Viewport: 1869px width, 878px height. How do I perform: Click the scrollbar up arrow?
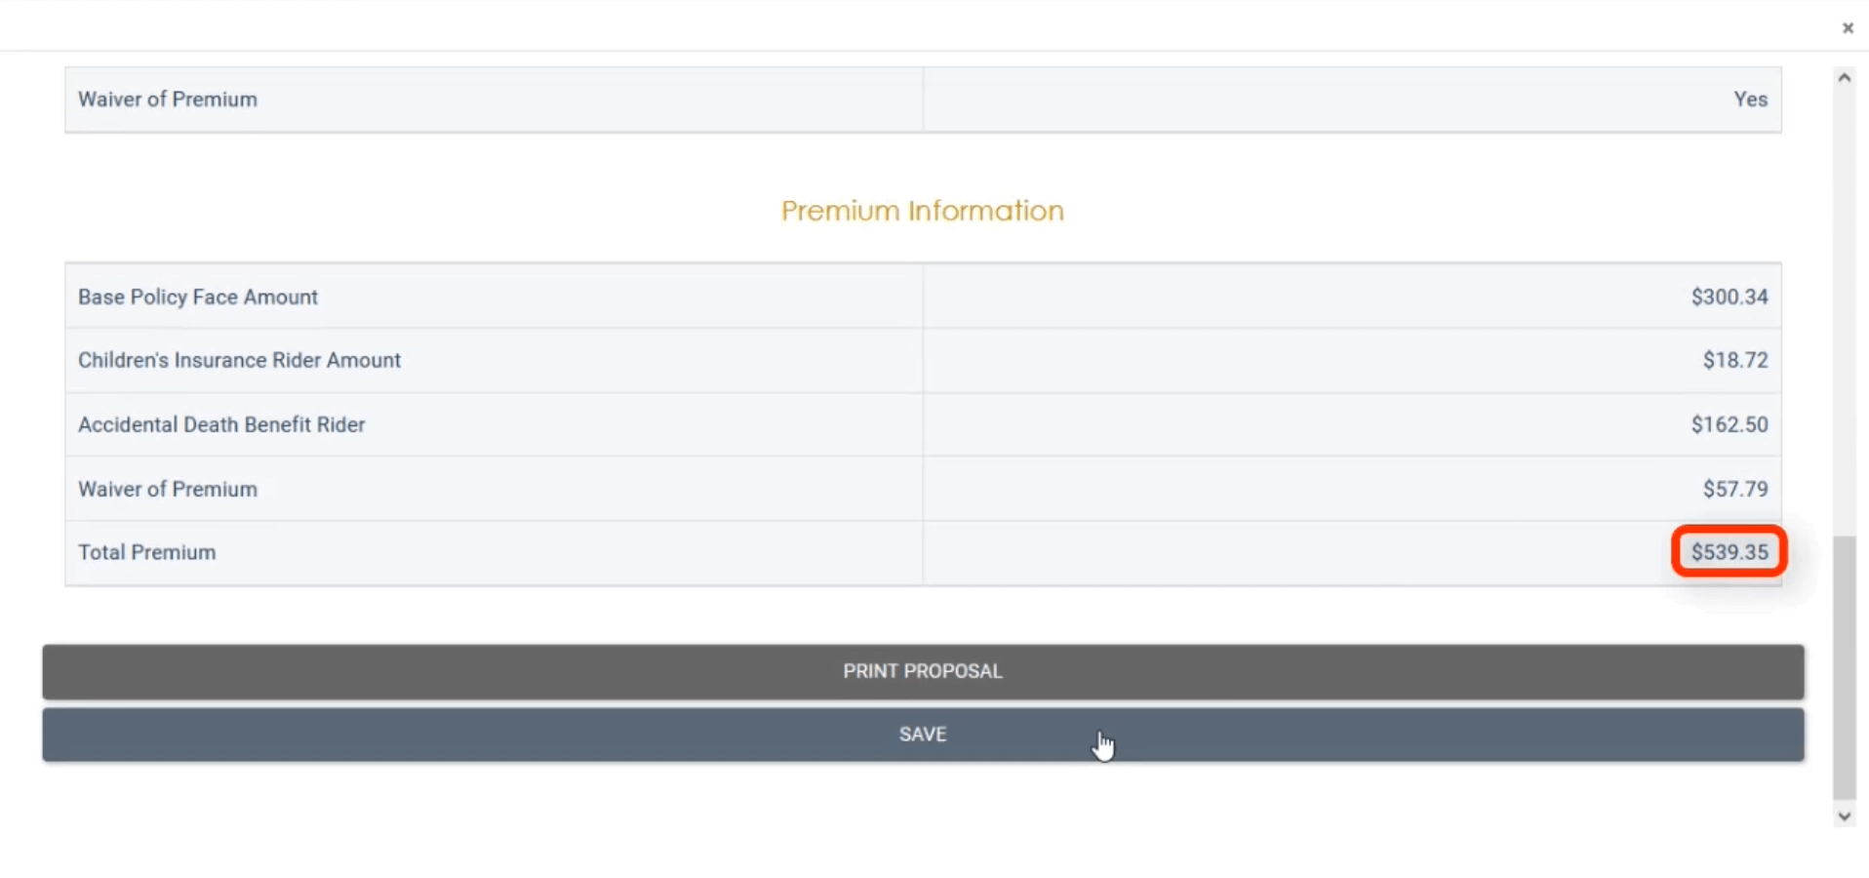coord(1844,78)
